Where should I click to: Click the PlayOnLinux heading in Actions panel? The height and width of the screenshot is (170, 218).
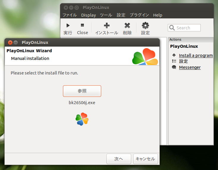coord(184,46)
